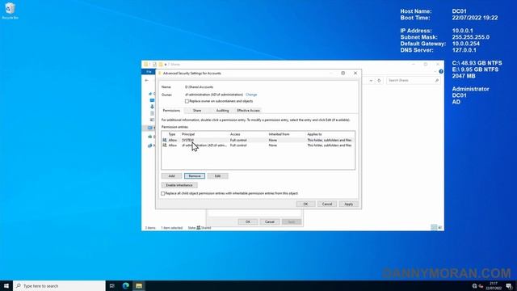The height and width of the screenshot is (291, 517).
Task: Click Enable inheritance button
Action: [179, 185]
